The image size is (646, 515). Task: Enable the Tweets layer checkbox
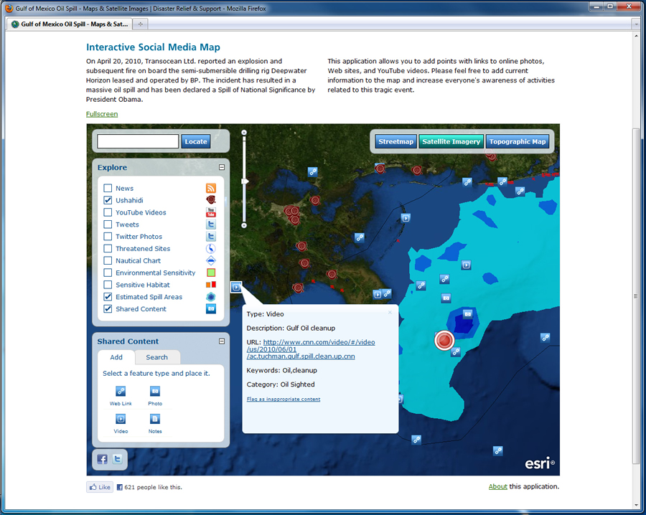pos(108,225)
